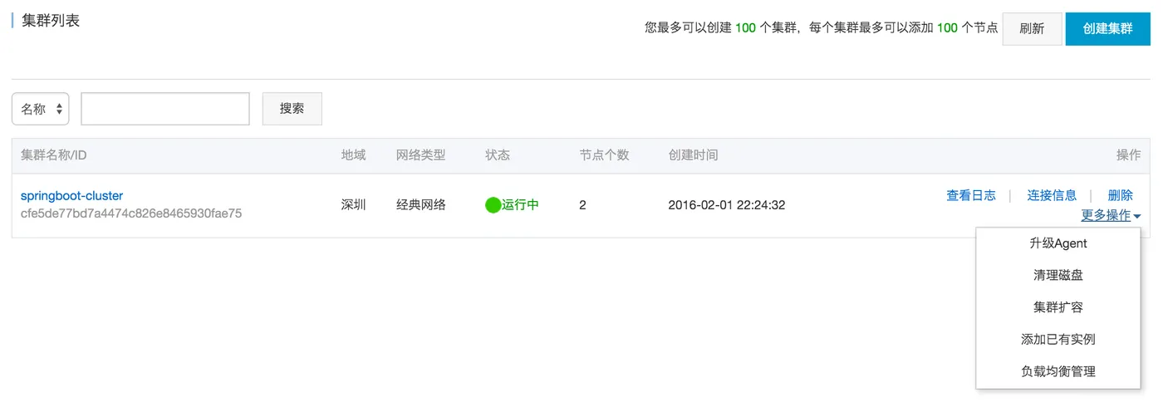Open 负载均衡管理 from the dropdown
Image resolution: width=1163 pixels, height=402 pixels.
click(x=1057, y=371)
